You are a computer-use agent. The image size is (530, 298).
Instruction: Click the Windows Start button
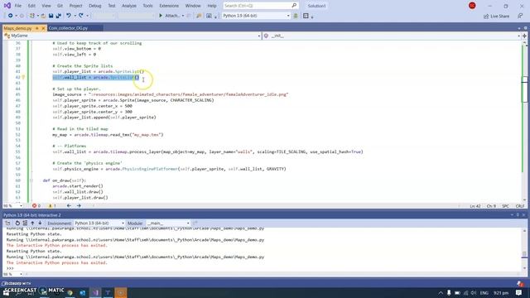[6, 292]
